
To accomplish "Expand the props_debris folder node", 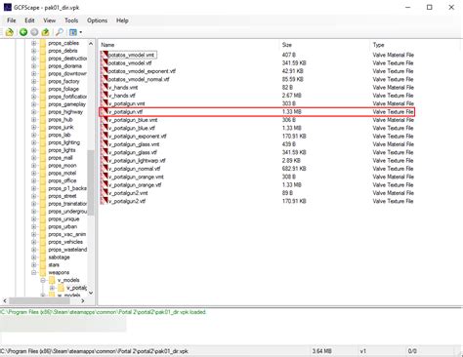I will tap(34, 51).
